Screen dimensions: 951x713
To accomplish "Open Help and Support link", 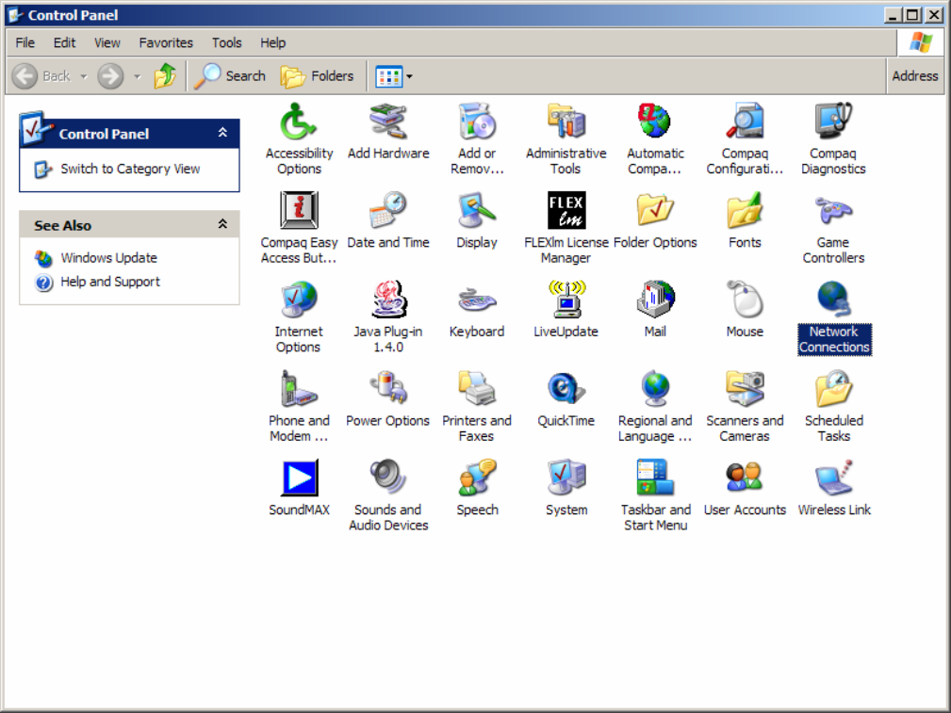I will point(109,282).
